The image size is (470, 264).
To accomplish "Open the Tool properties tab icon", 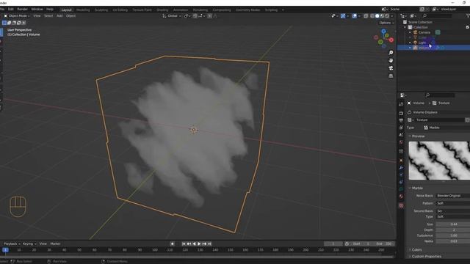I will [x=401, y=104].
